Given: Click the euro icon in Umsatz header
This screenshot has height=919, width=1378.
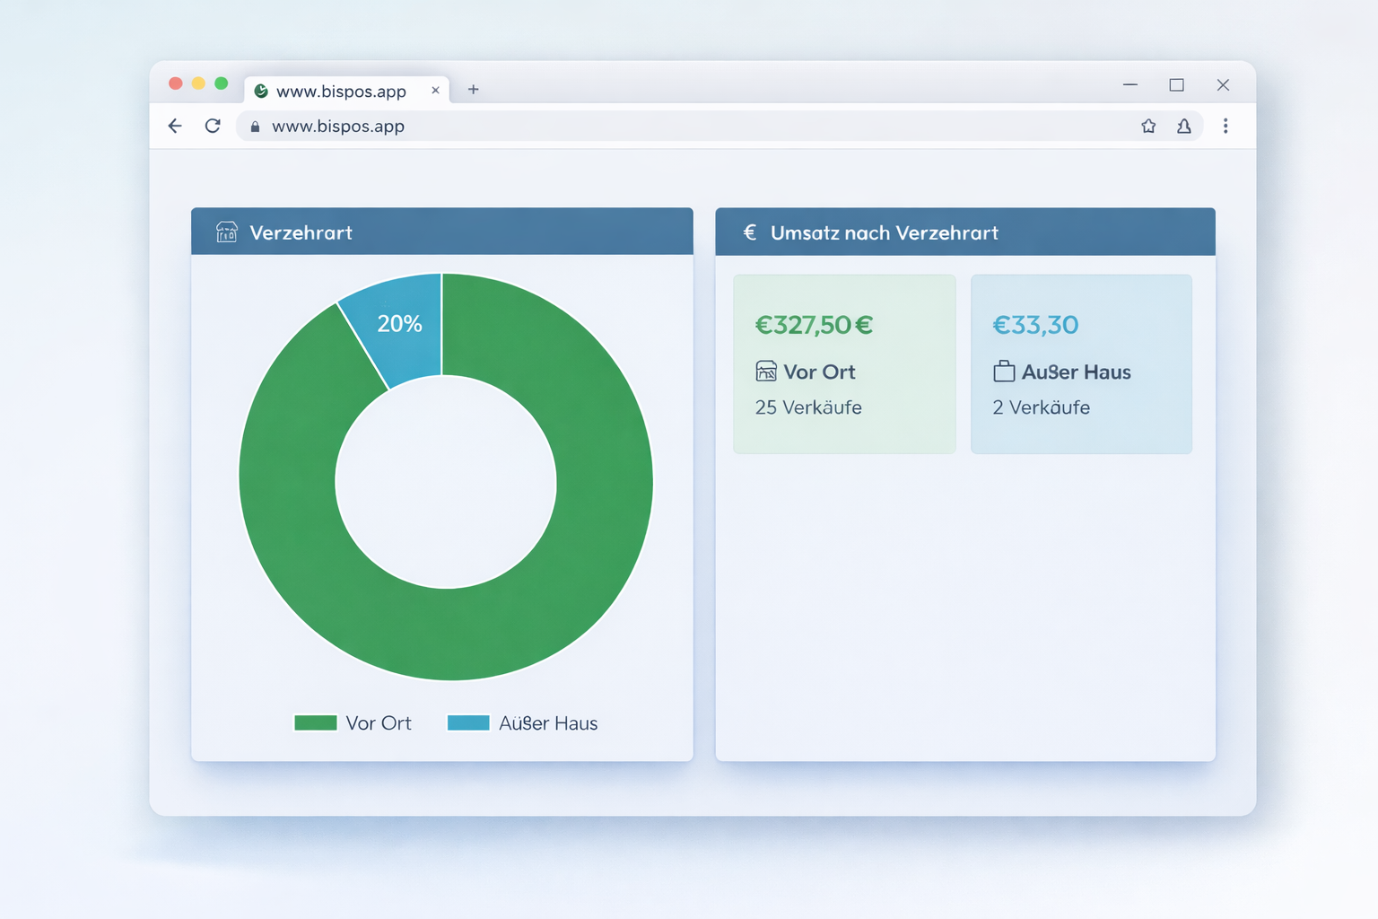Looking at the screenshot, I should pos(750,232).
